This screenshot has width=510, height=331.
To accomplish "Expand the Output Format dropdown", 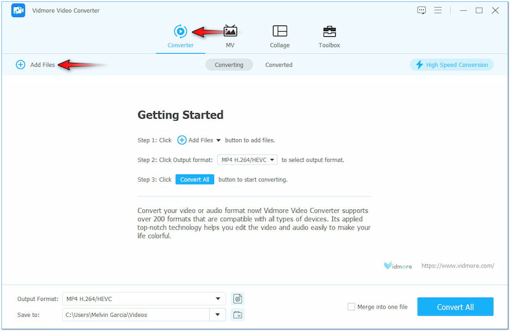I will 219,298.
